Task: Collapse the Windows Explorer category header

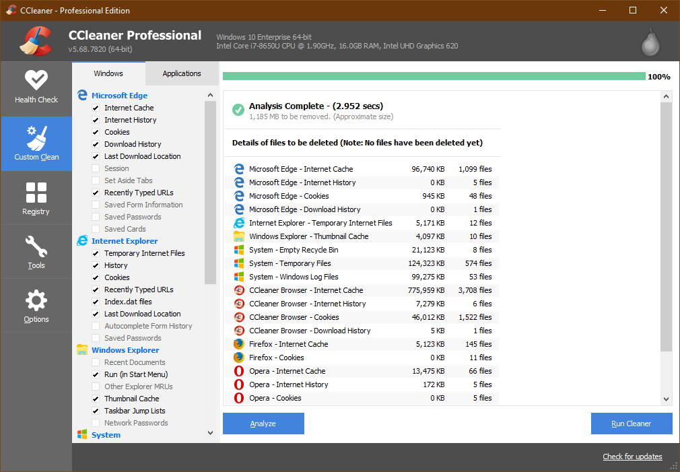Action: coord(125,350)
